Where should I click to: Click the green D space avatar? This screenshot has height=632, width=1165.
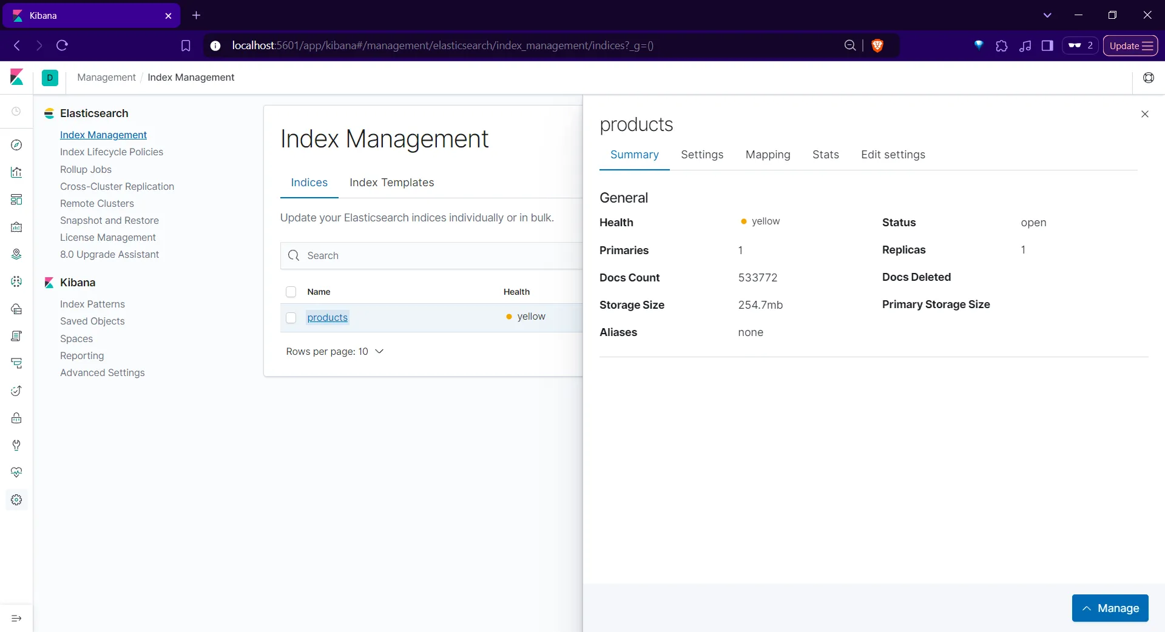pos(50,78)
